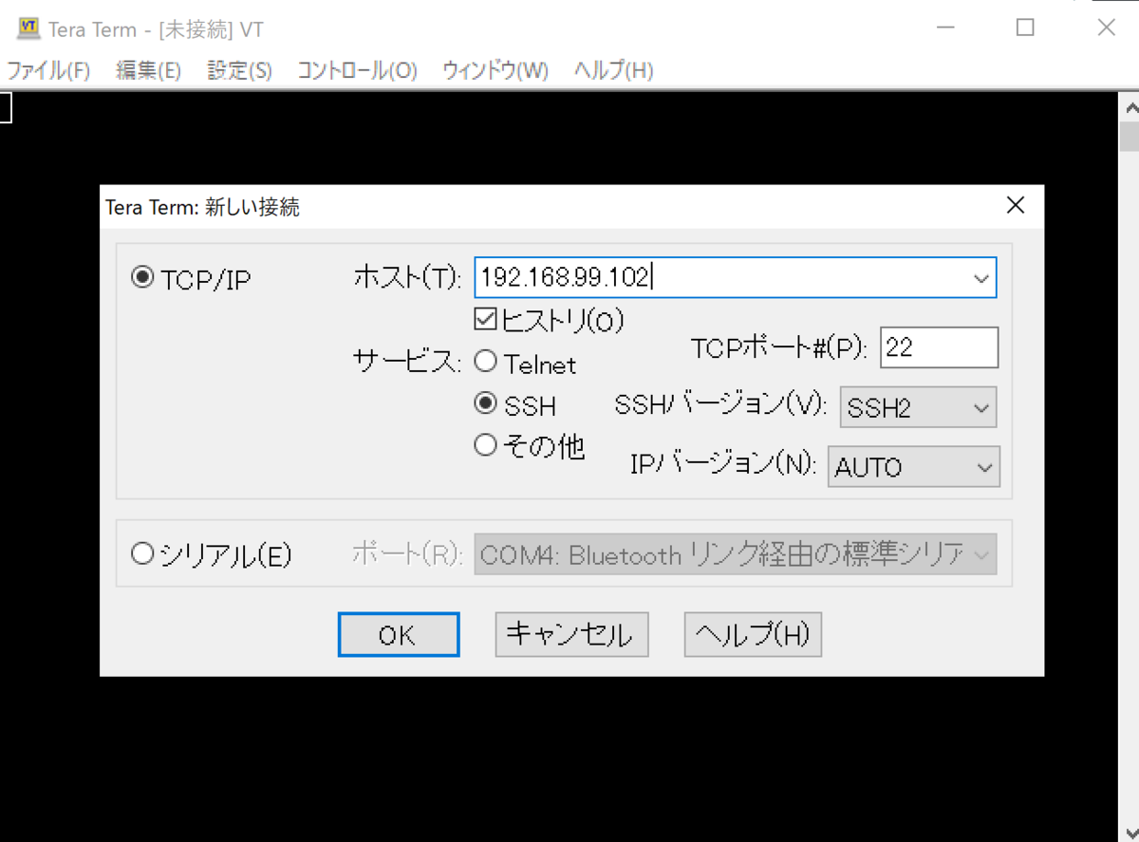Click the キャンセル button
This screenshot has height=842, width=1139.
click(571, 635)
